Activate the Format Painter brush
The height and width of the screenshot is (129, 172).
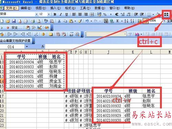coord(80,21)
